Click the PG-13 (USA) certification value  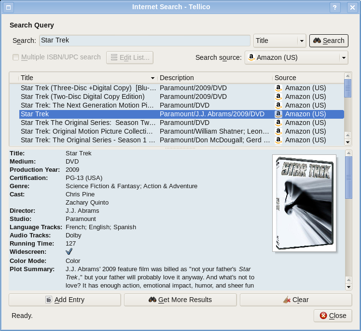(84, 178)
